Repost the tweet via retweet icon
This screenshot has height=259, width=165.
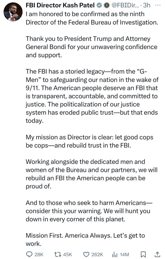tap(58, 254)
